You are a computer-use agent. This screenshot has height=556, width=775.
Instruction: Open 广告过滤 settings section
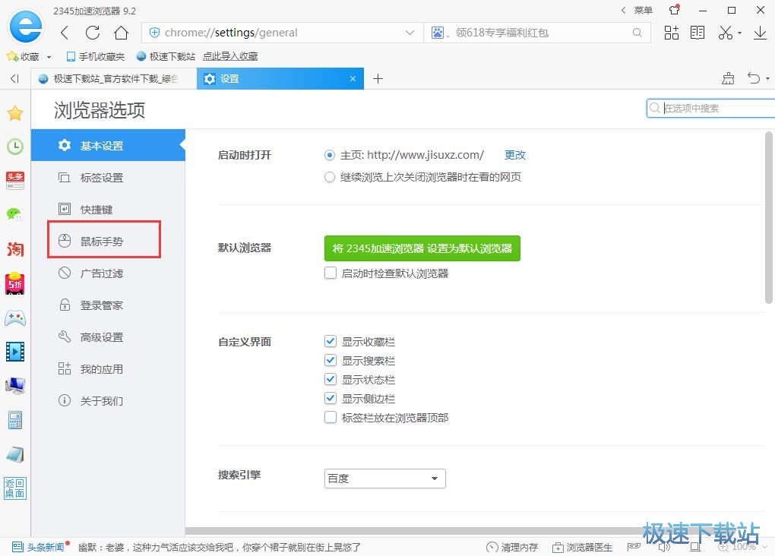point(108,273)
